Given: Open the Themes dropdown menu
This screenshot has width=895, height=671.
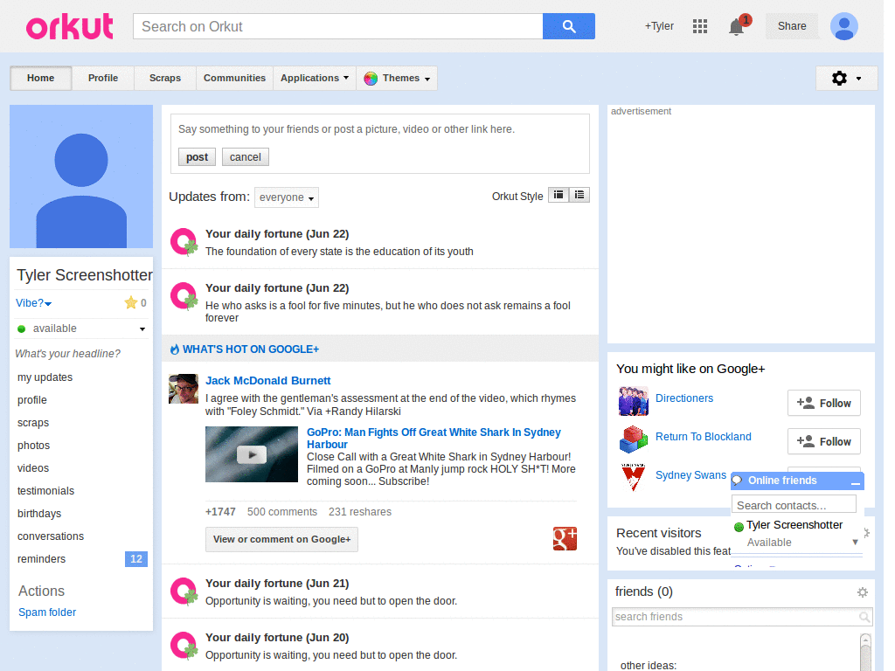Looking at the screenshot, I should (398, 78).
